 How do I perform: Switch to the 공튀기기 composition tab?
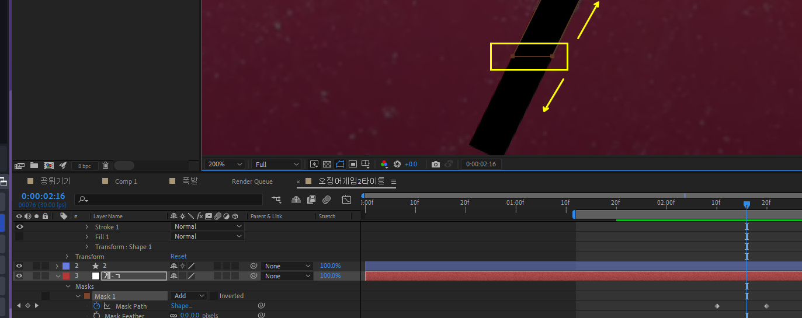(55, 181)
